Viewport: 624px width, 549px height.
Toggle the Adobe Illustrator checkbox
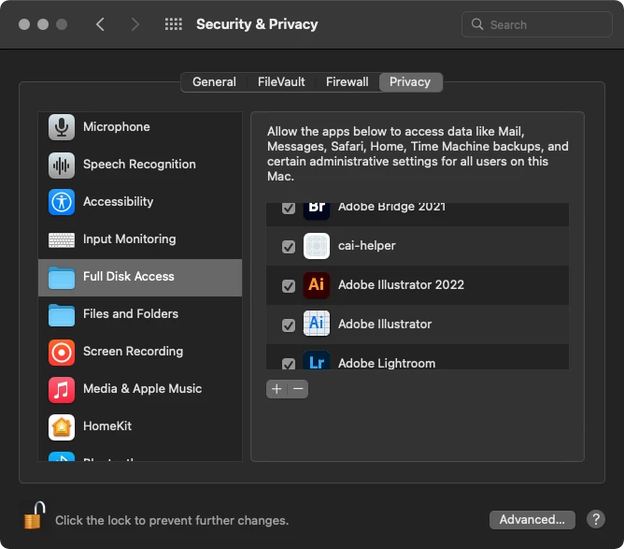click(x=289, y=325)
